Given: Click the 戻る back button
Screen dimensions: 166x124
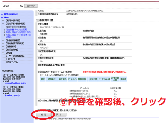Looking at the screenshot, I should coord(59,115).
